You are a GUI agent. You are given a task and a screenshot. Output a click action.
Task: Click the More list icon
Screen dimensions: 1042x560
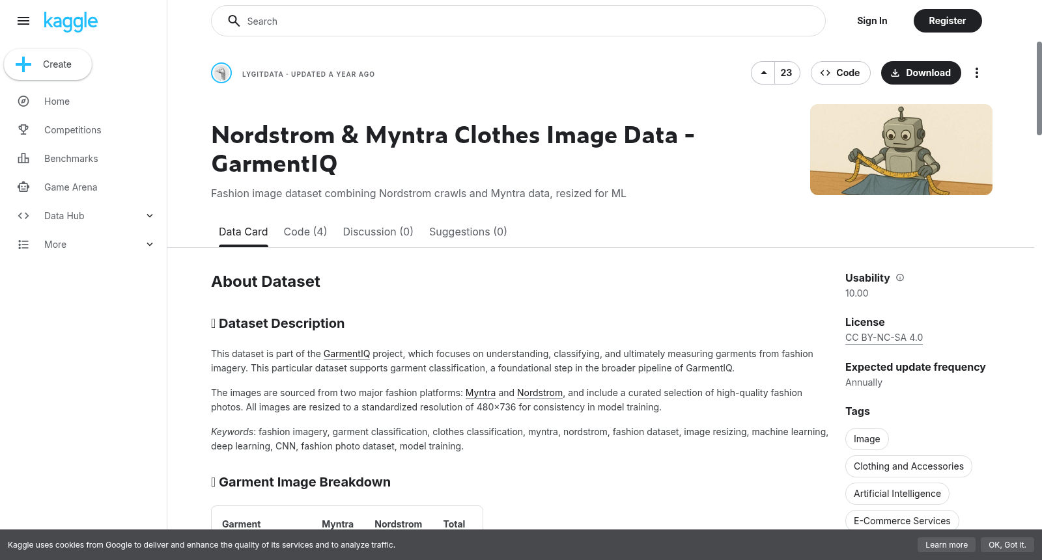point(23,245)
